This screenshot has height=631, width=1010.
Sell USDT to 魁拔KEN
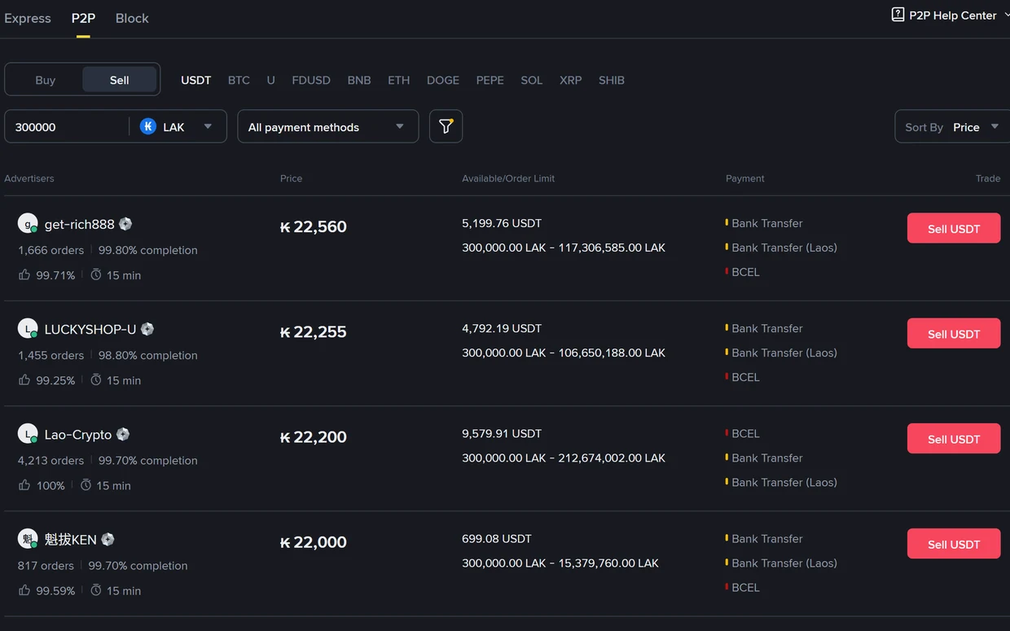pyautogui.click(x=954, y=544)
